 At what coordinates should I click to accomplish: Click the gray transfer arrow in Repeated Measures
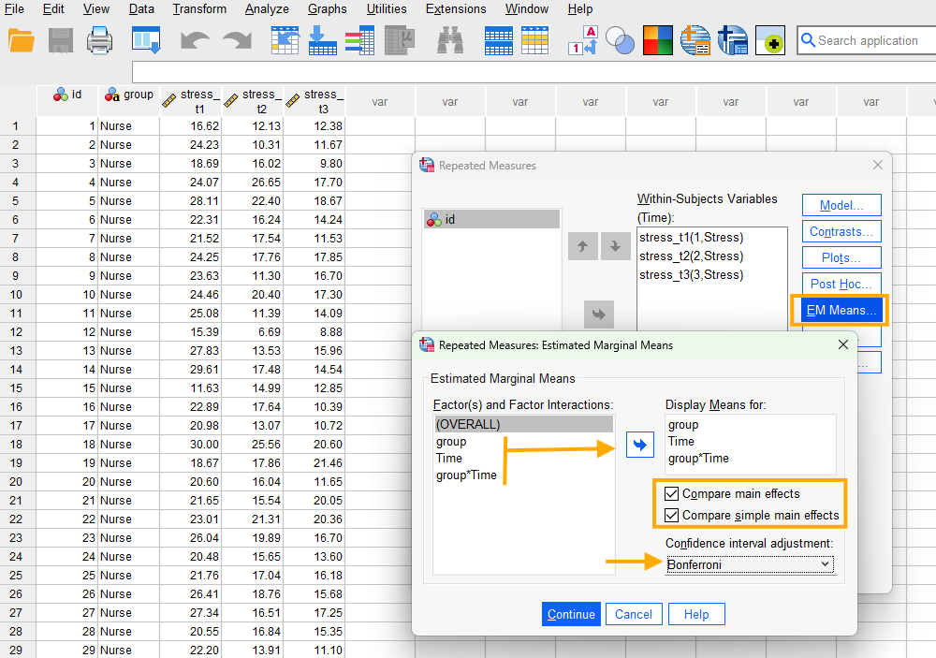[599, 314]
